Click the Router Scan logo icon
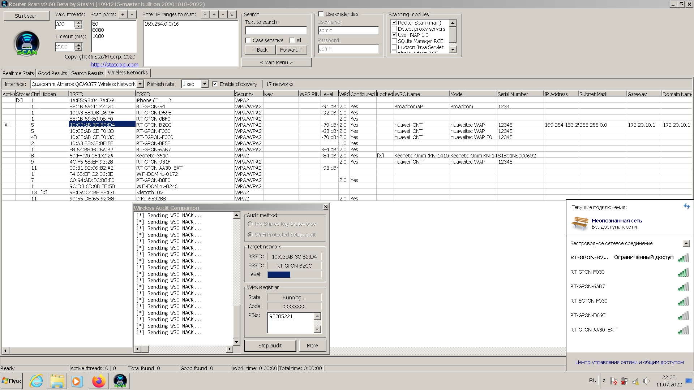This screenshot has height=390, width=694. pyautogui.click(x=27, y=43)
